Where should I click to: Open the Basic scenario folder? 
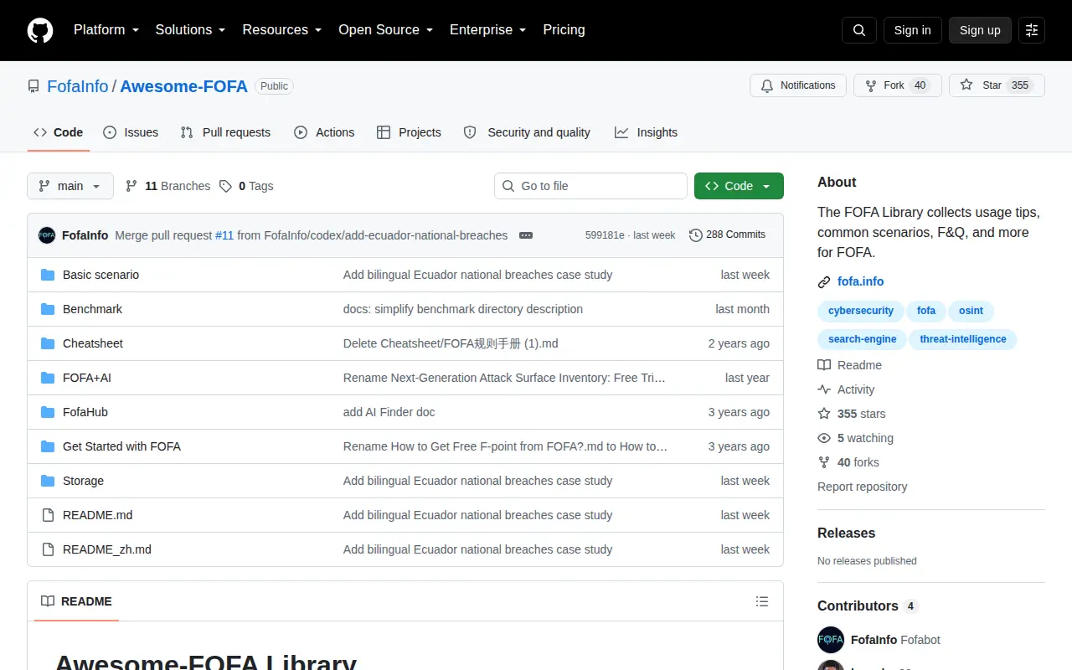tap(100, 275)
